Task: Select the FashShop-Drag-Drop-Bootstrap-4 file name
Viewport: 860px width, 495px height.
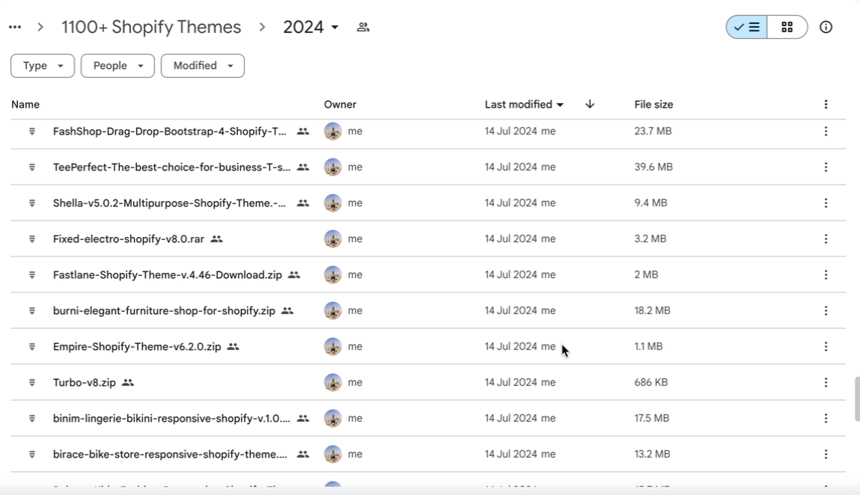Action: pyautogui.click(x=169, y=131)
